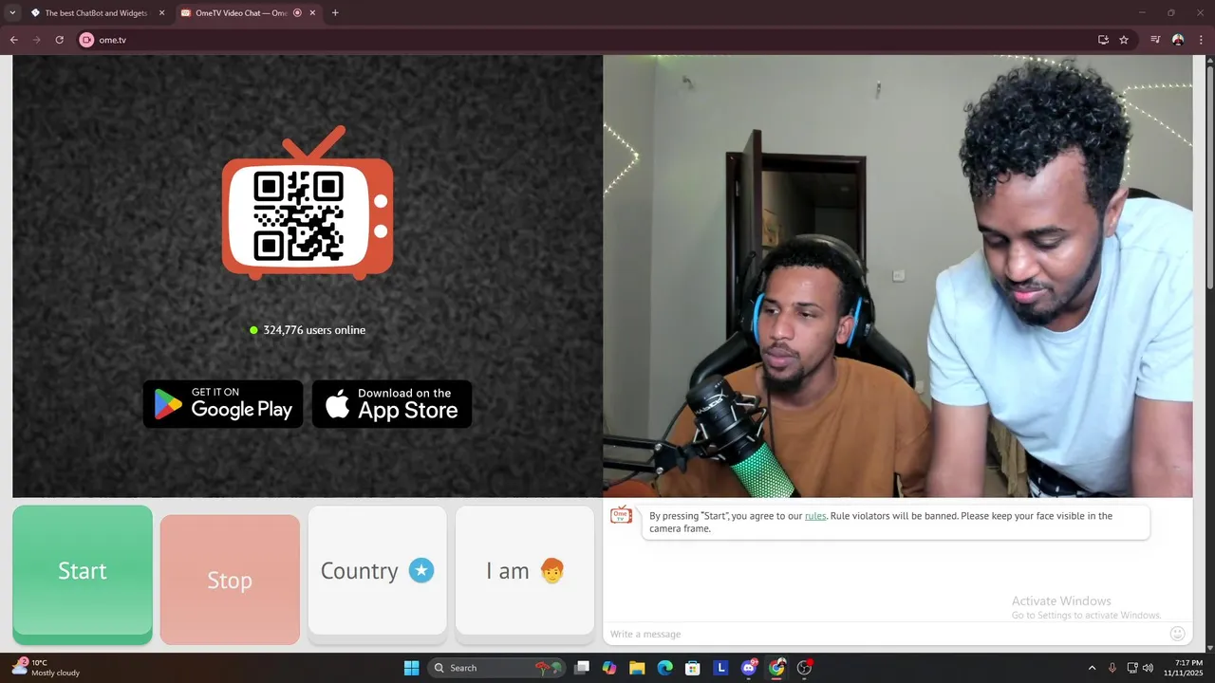Open the blue L app on taskbar
This screenshot has height=683, width=1215.
[x=720, y=668]
